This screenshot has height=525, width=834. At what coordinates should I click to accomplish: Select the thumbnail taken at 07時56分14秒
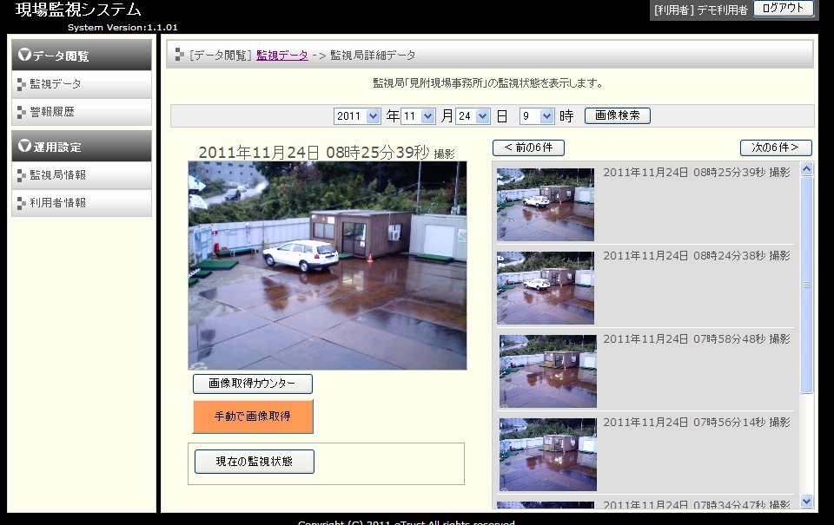(548, 455)
